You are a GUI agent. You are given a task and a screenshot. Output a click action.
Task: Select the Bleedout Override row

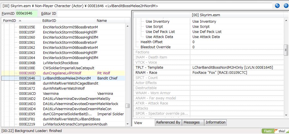[x=208, y=47]
